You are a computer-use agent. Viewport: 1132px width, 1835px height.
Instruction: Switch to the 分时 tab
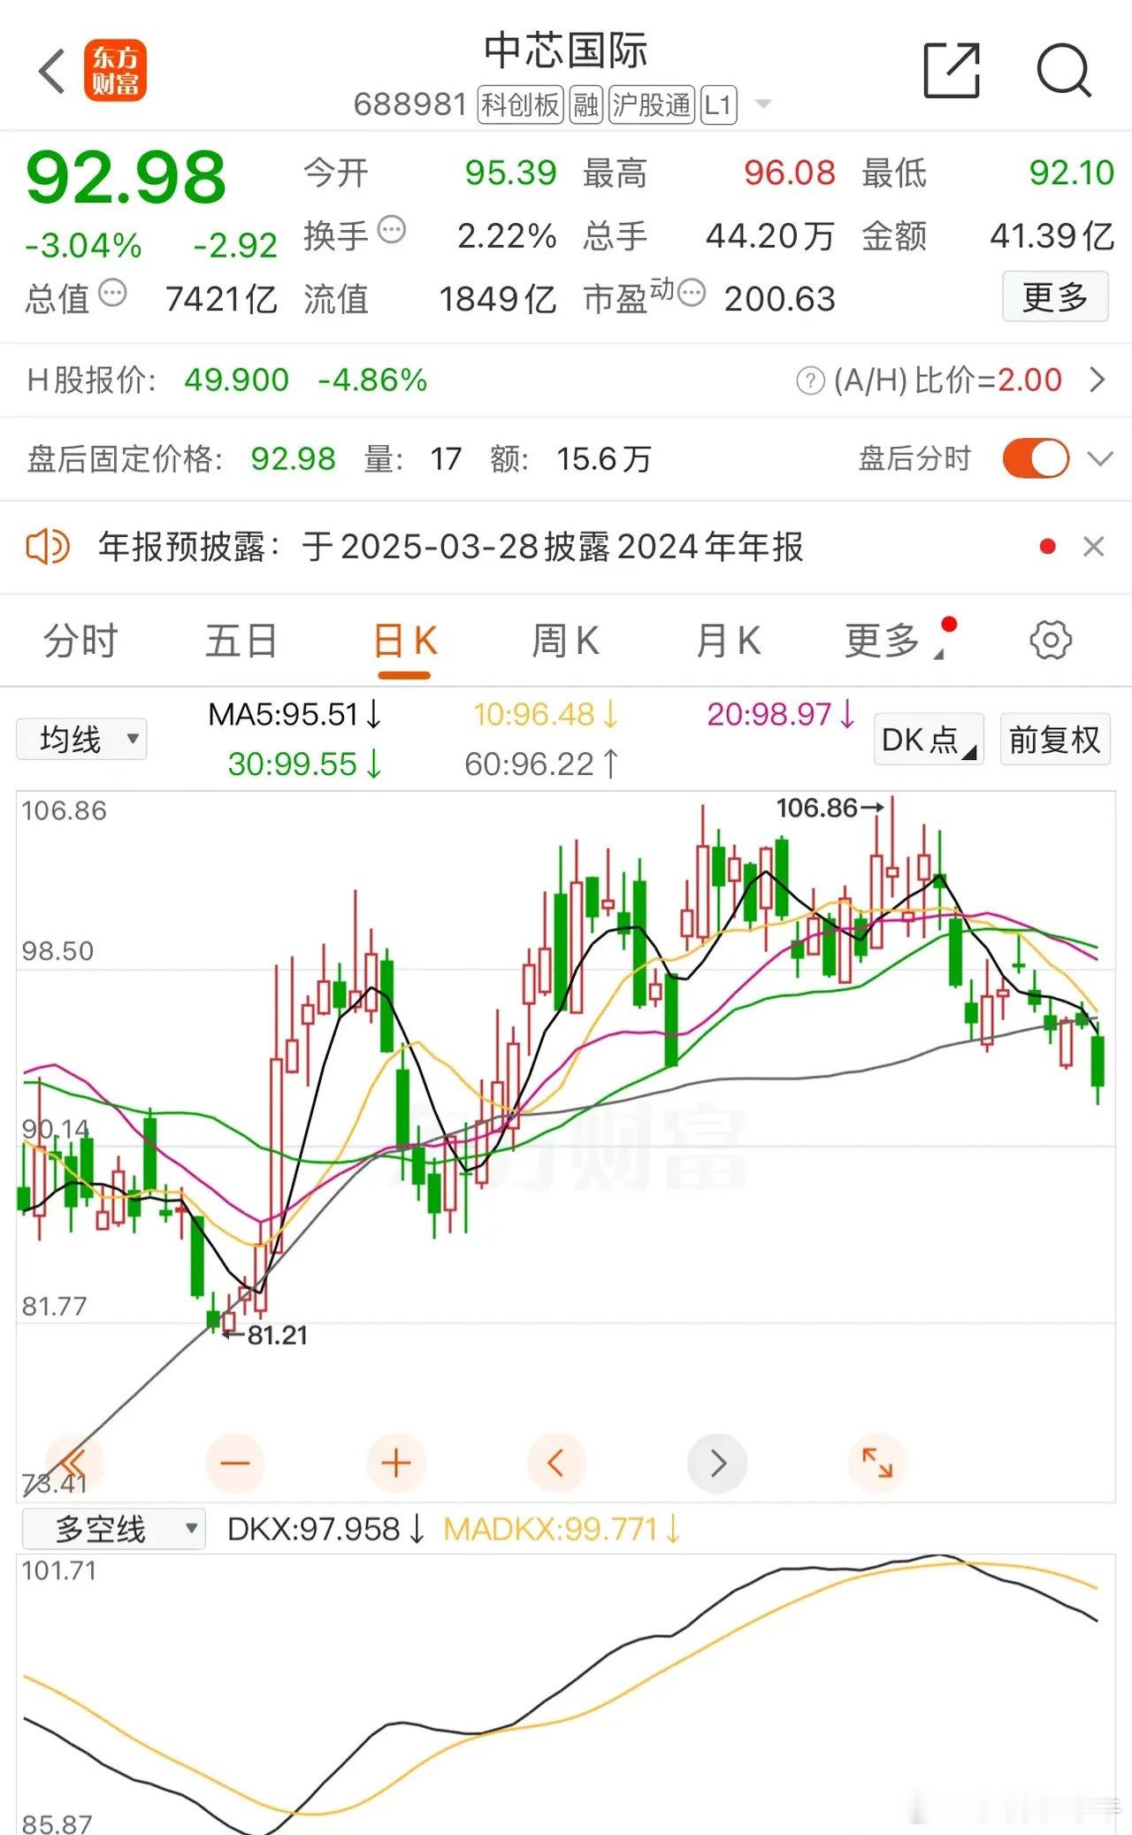pos(80,641)
